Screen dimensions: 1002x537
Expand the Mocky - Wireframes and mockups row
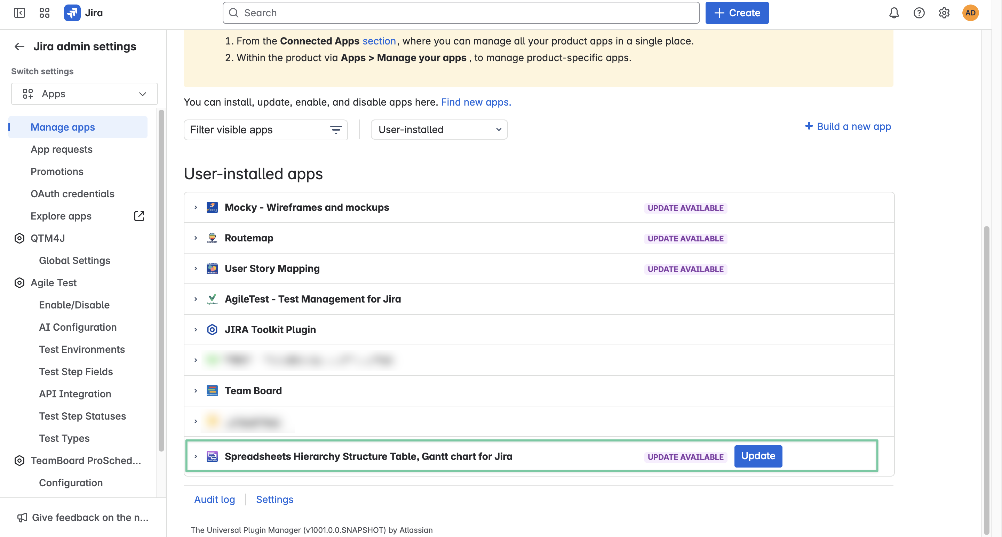point(196,207)
